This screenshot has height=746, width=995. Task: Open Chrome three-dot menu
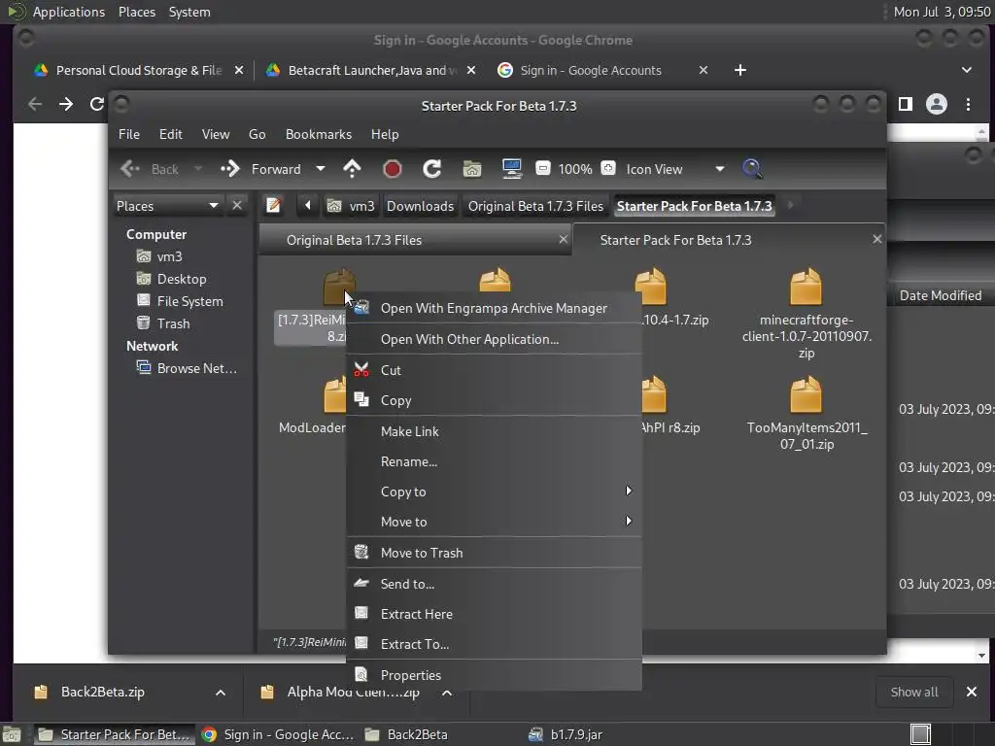coord(968,104)
